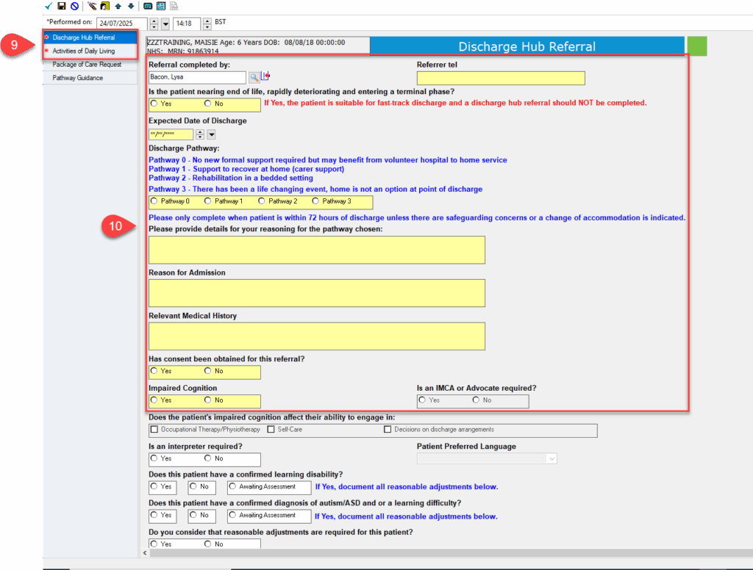This screenshot has width=753, height=570.
Task: Sign the form with the checkmark icon
Action: 49,6
